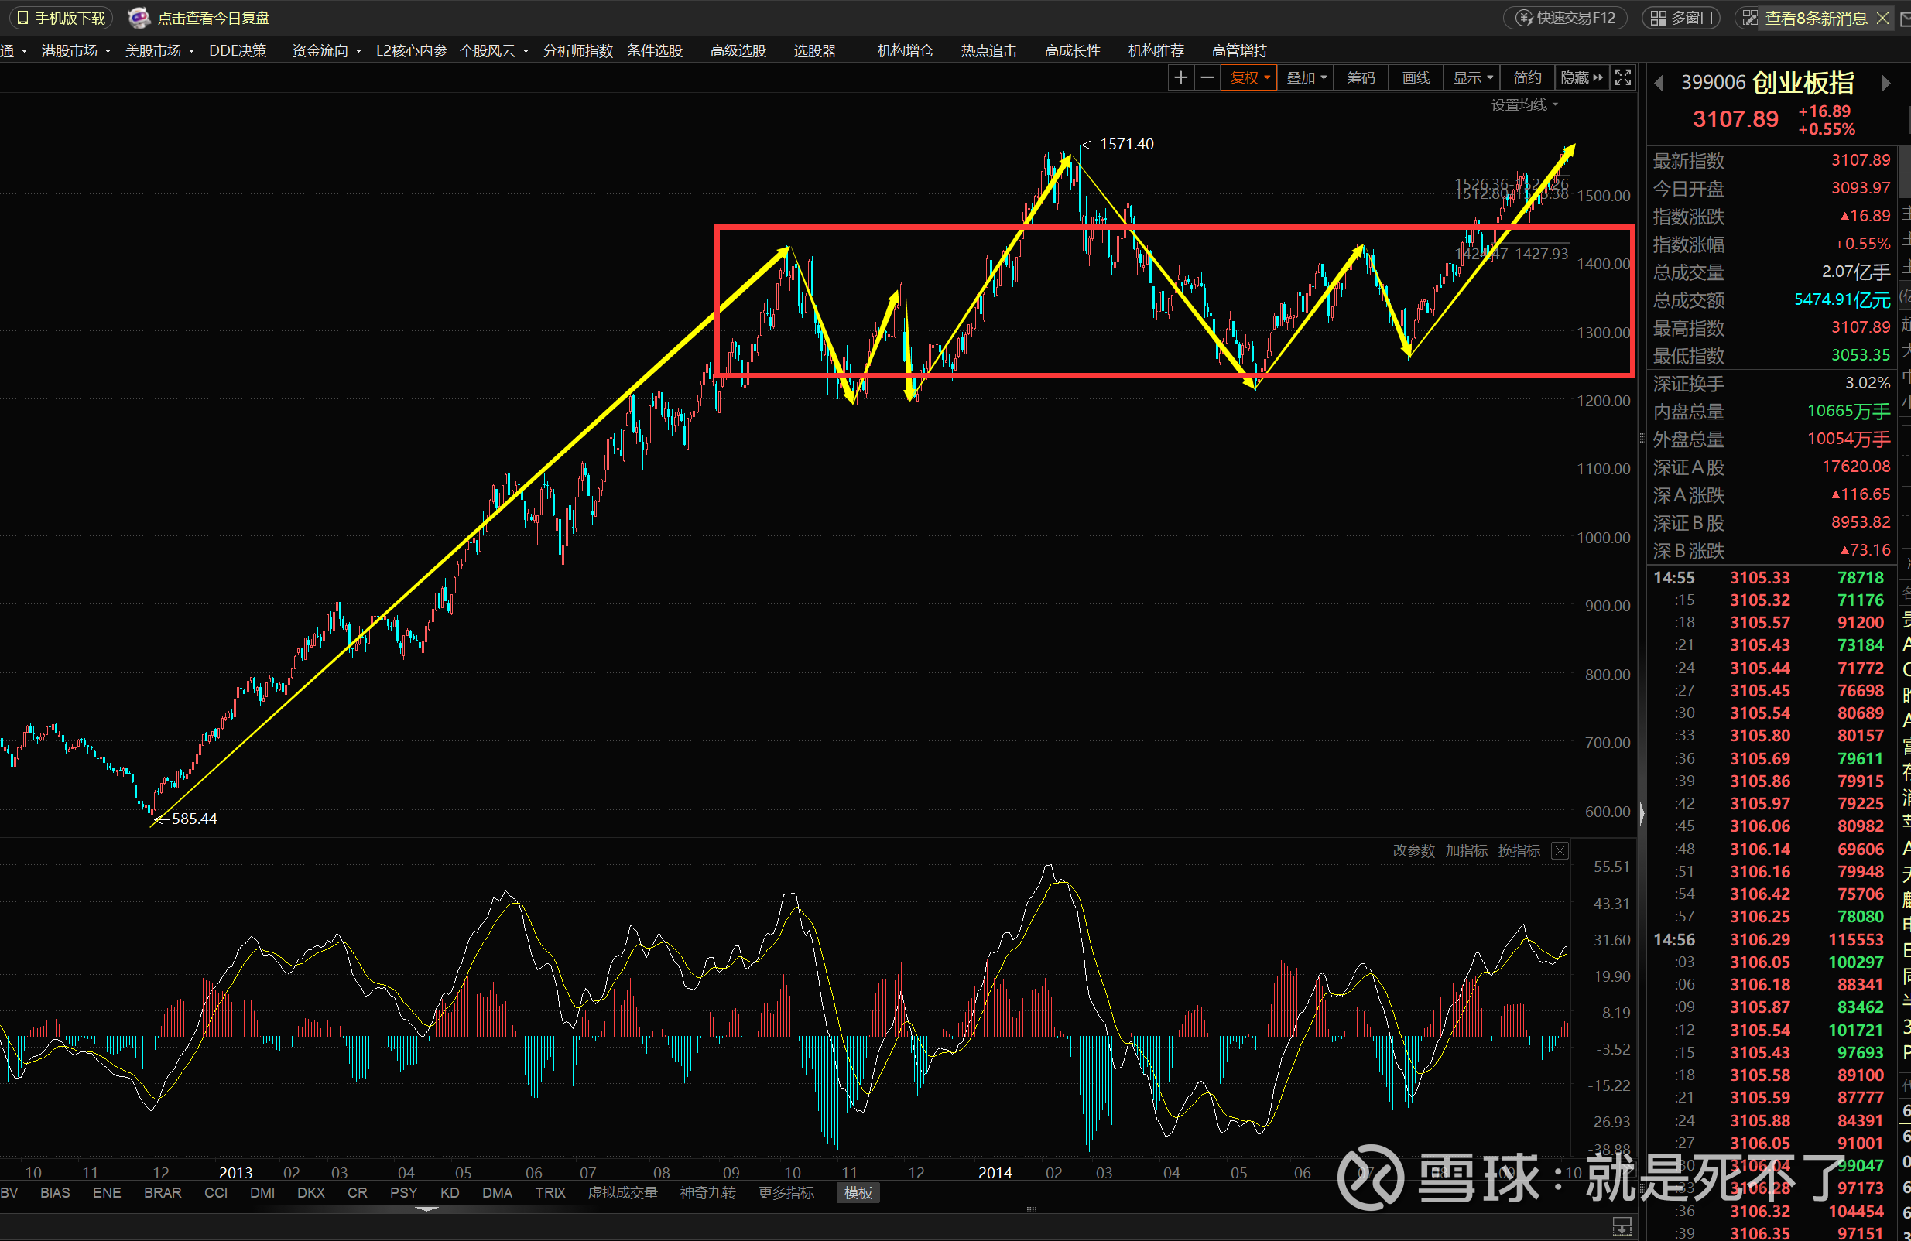Go to previous index with left arrow
1911x1241 pixels.
tap(1659, 84)
